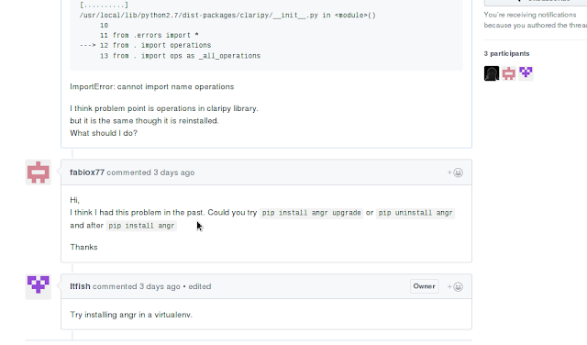Screen dimensions: 587x345
Task: Select the purple avatar in the participants list
Action: click(x=526, y=73)
